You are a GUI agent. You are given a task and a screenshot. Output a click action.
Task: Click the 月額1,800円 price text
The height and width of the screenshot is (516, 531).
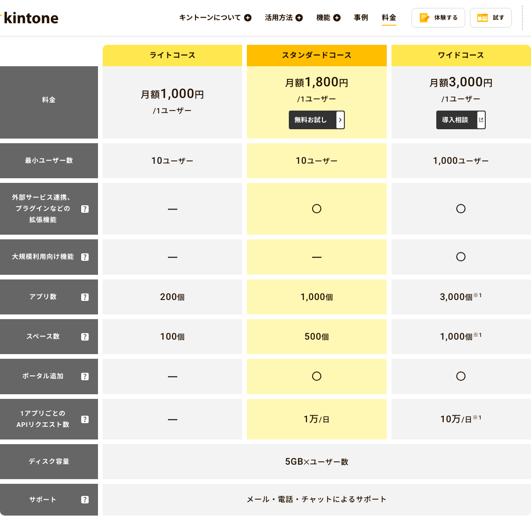coord(317,82)
